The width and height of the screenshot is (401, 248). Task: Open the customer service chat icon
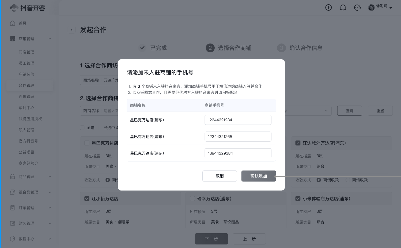(x=357, y=8)
